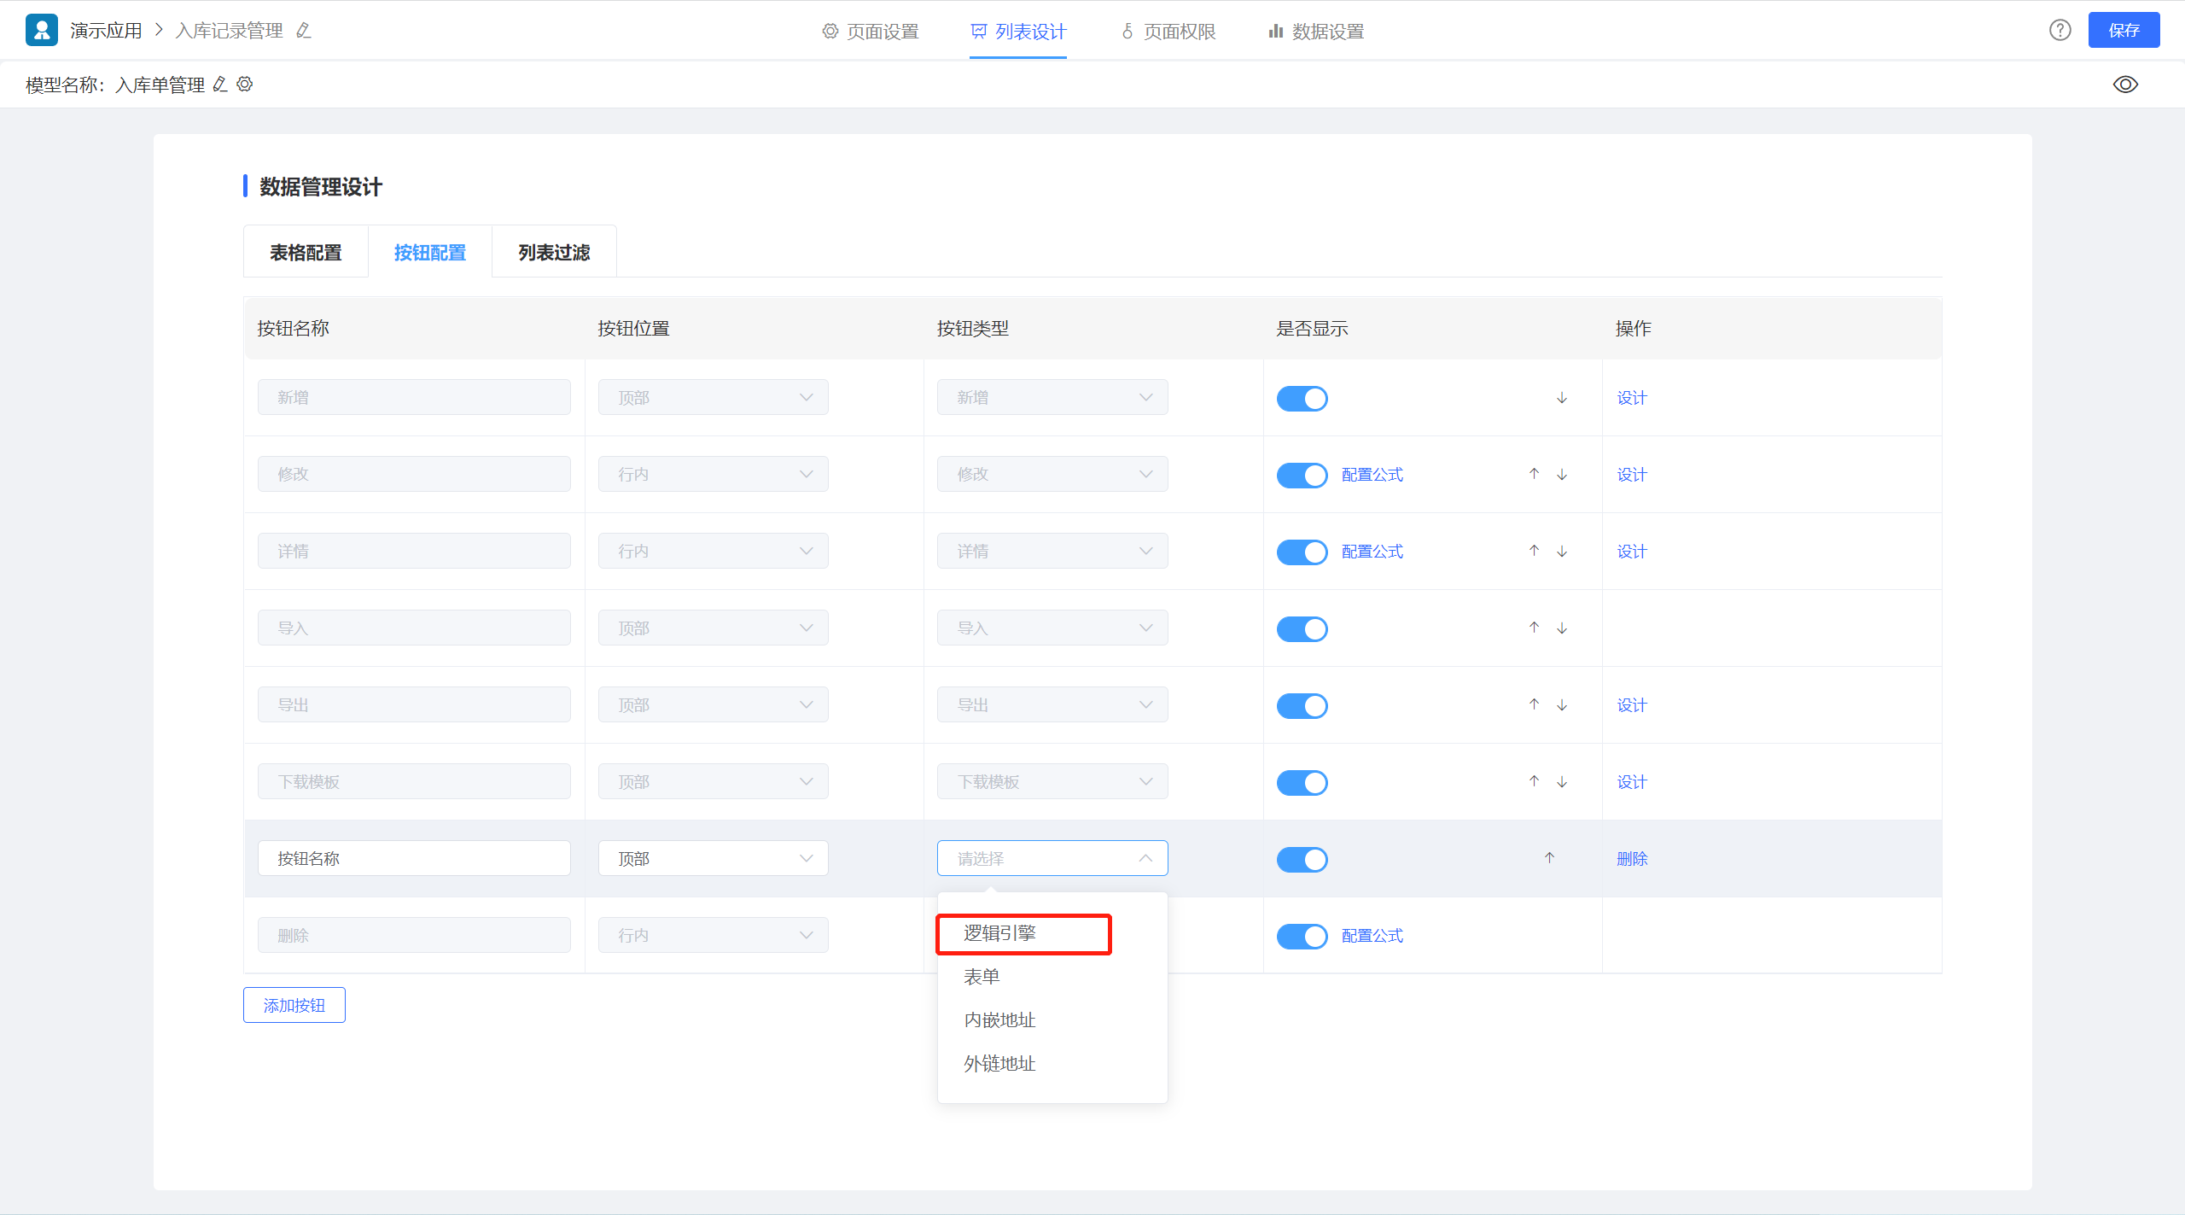Go to 页面权限 in top navigation
Image resolution: width=2185 pixels, height=1215 pixels.
1168,32
